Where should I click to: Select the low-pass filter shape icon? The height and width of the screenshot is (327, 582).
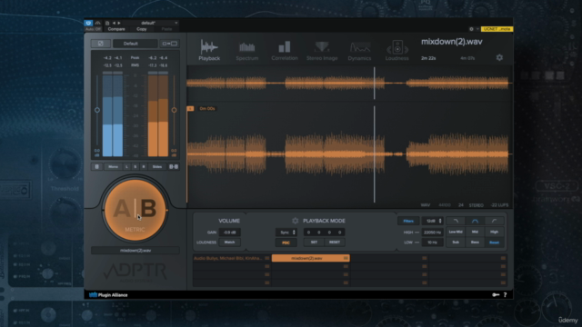456,221
